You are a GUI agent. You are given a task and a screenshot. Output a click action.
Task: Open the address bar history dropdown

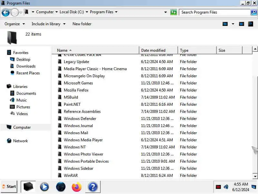[165, 12]
